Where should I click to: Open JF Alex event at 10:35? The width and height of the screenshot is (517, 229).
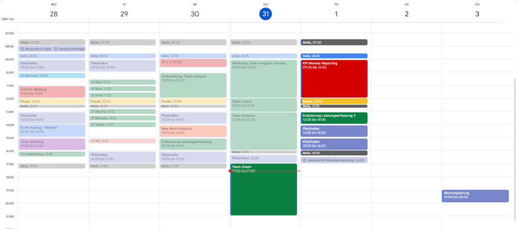coord(122,82)
